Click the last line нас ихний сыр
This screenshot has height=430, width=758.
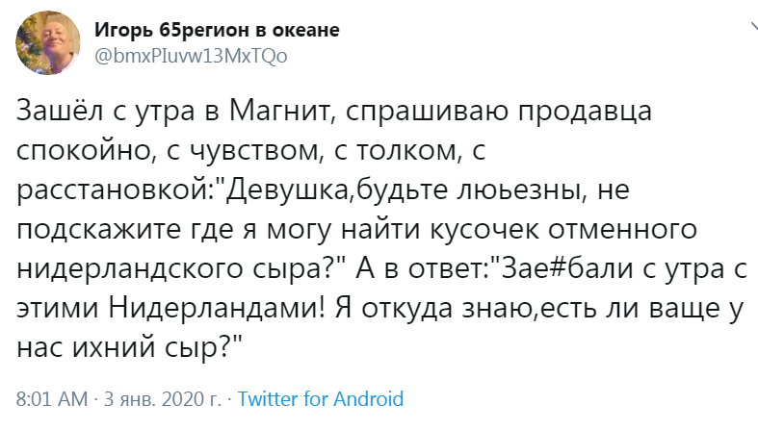(129, 347)
